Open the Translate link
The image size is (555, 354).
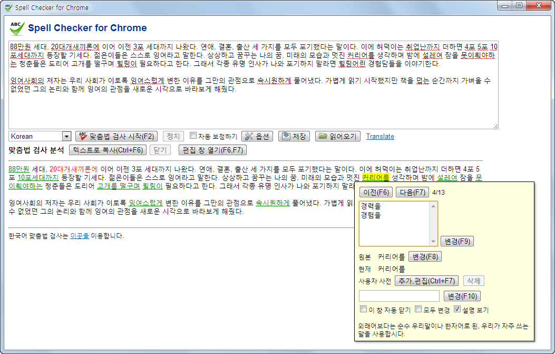point(380,137)
